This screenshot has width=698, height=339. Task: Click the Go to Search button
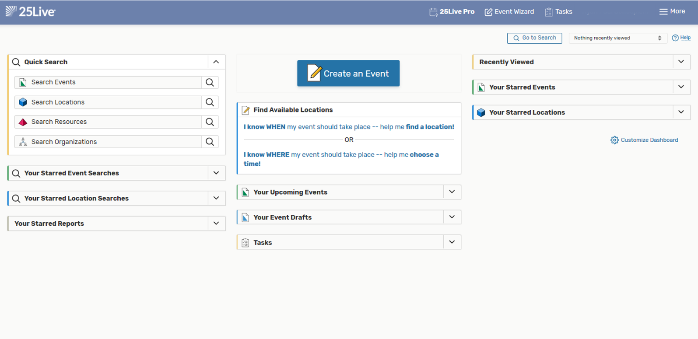click(x=534, y=38)
